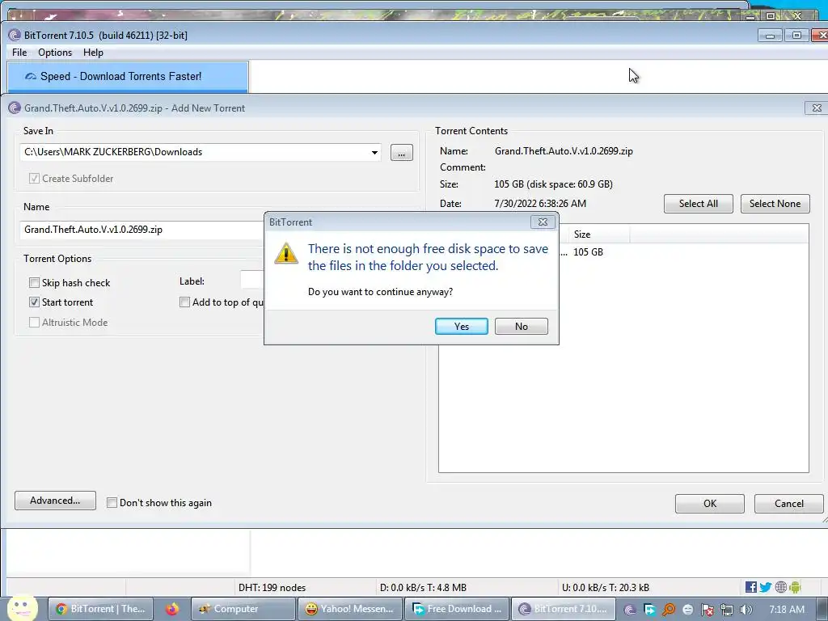Click the Save In path text field
Viewport: 828px width, 621px height.
pos(194,152)
